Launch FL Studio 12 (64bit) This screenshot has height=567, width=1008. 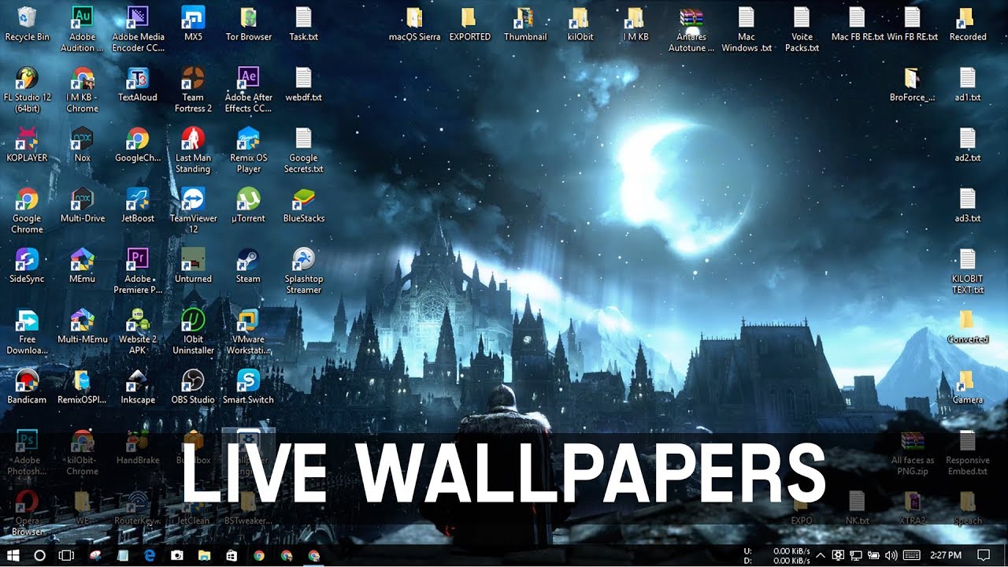(x=27, y=90)
